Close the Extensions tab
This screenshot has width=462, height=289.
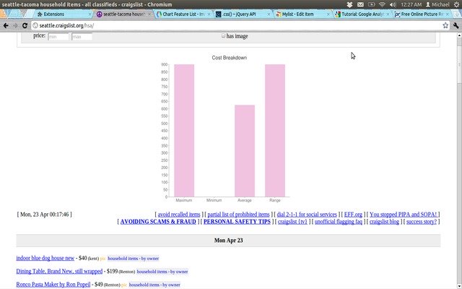[x=90, y=14]
